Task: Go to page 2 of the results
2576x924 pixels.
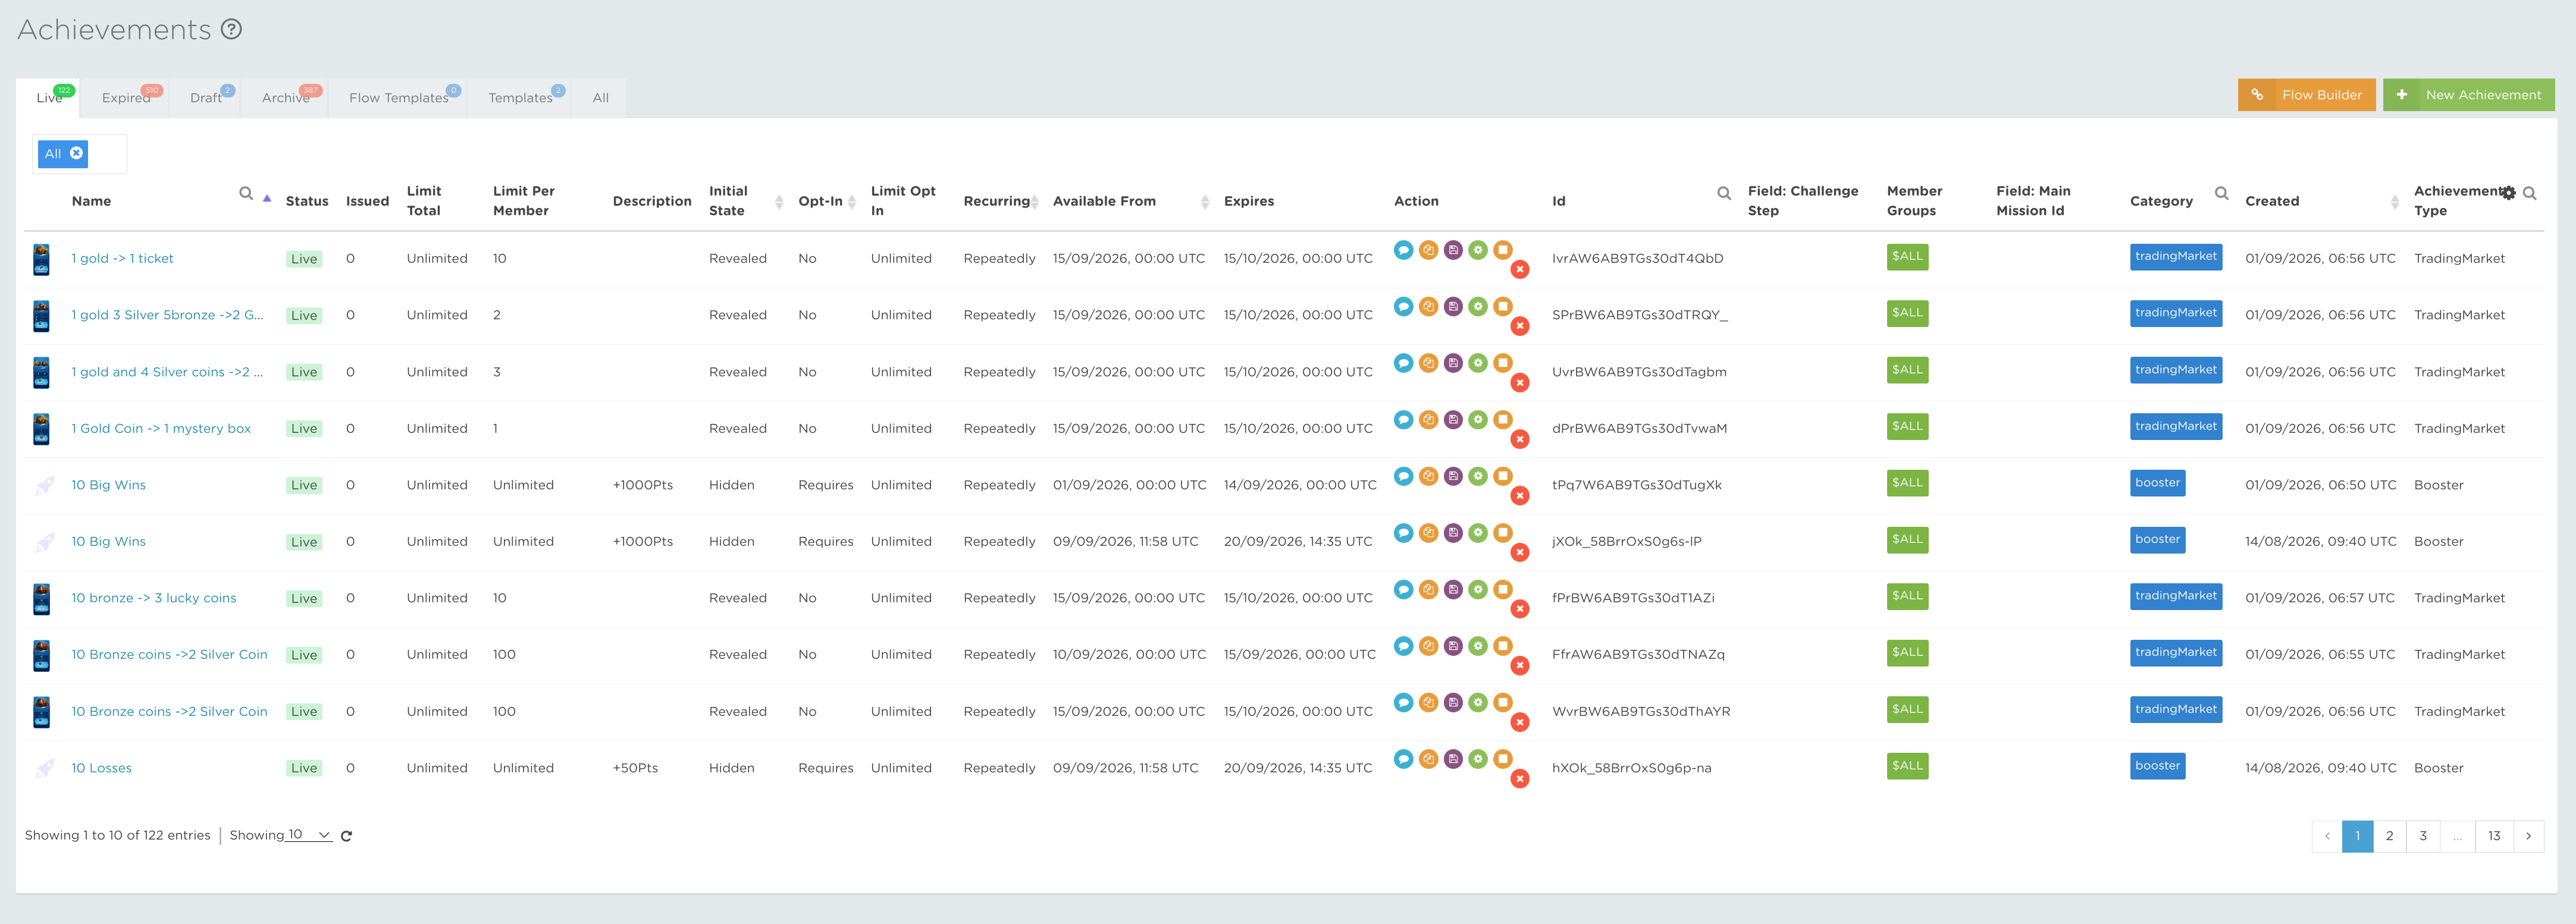Action: pos(2389,836)
